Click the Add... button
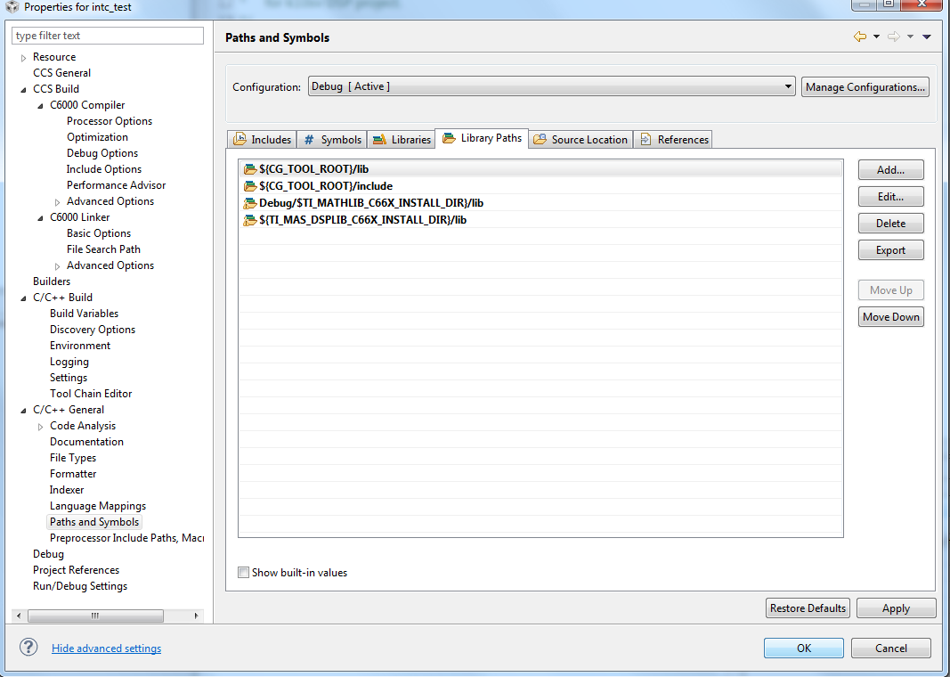Viewport: 950px width, 677px height. [890, 170]
